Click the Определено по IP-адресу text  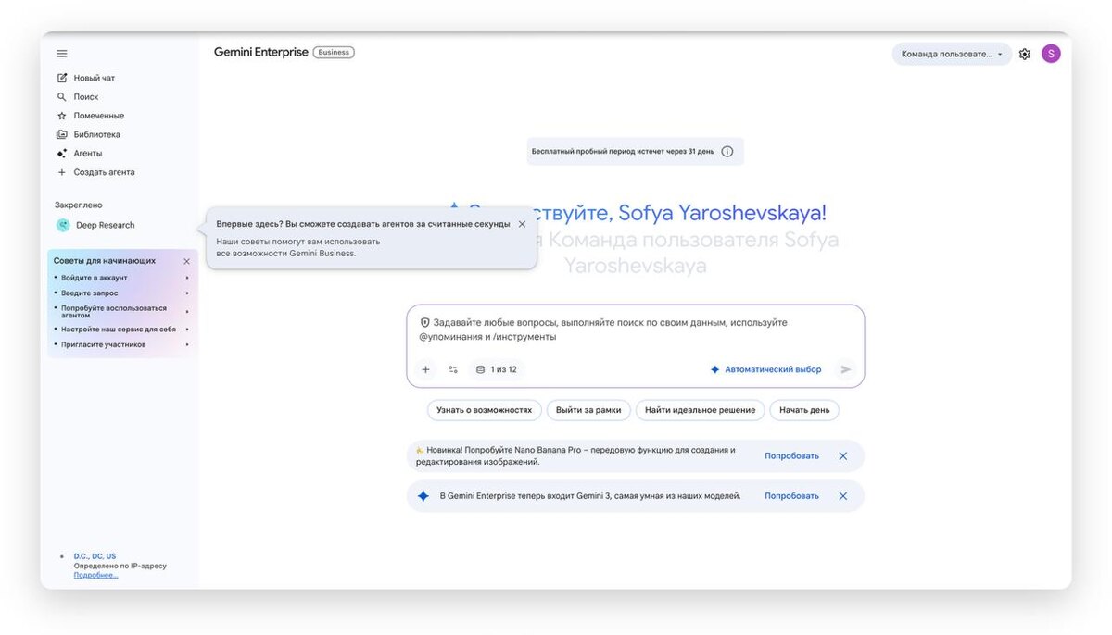pyautogui.click(x=120, y=566)
